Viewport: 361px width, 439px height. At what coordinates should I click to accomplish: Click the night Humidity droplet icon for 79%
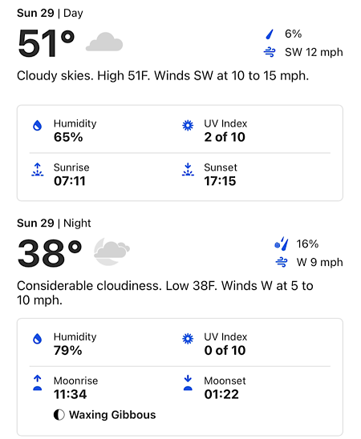[37, 339]
